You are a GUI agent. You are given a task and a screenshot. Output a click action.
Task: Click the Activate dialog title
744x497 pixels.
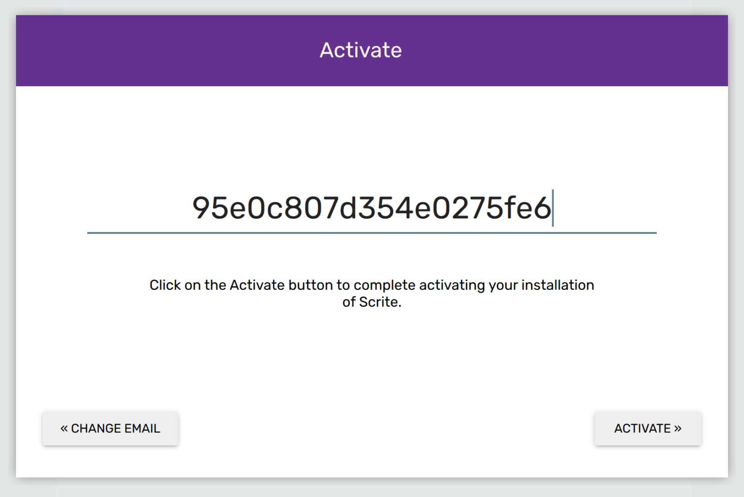click(360, 49)
